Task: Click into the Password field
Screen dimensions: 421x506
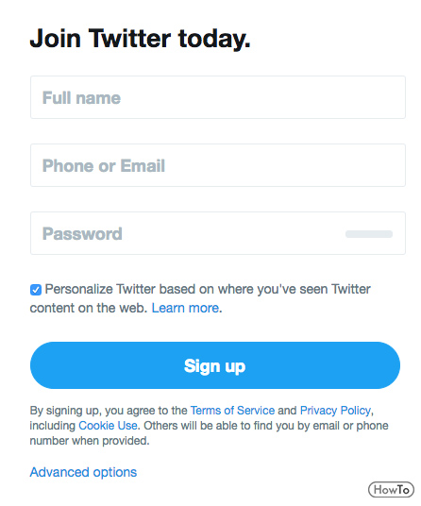Action: point(218,233)
